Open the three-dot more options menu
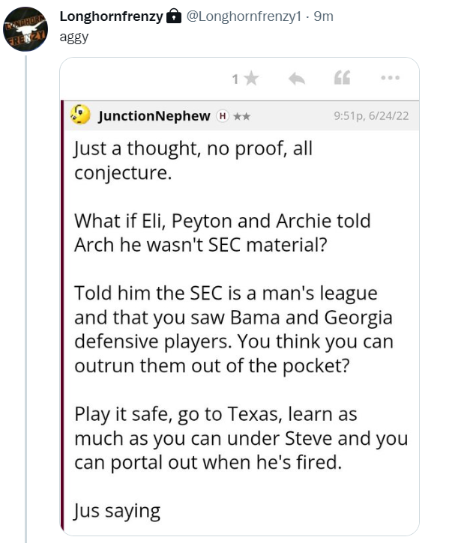This screenshot has width=470, height=543. pos(389,78)
